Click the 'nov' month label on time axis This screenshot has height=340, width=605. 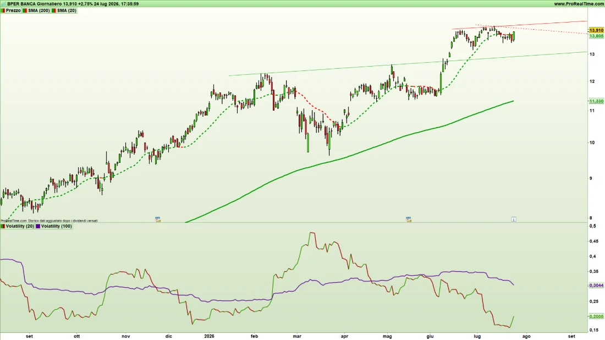[126, 336]
